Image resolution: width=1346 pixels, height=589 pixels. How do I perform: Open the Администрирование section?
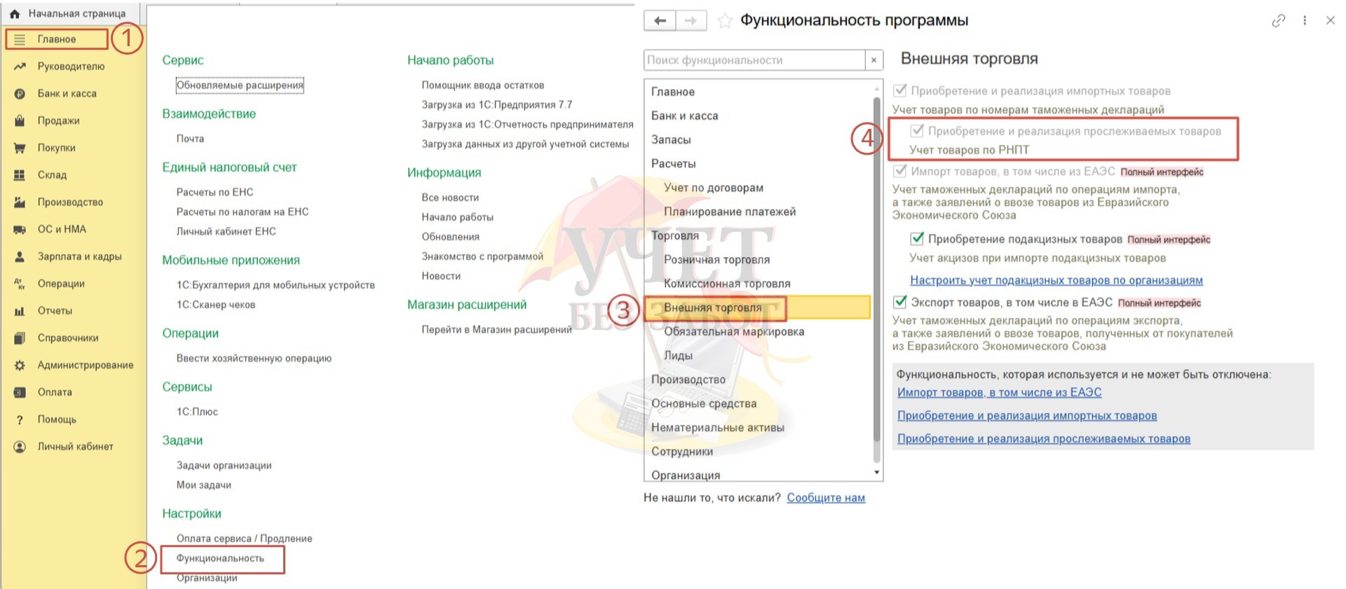86,365
